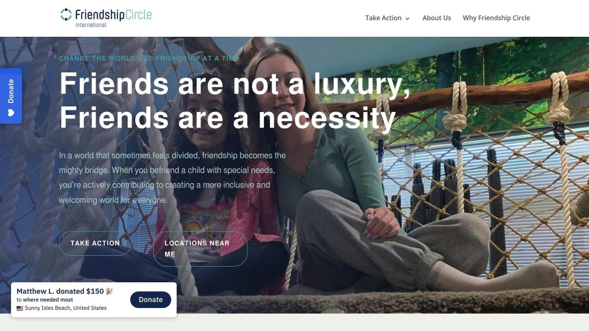Click the Friendship Circle ring logo icon
The image size is (589, 331).
(x=66, y=14)
